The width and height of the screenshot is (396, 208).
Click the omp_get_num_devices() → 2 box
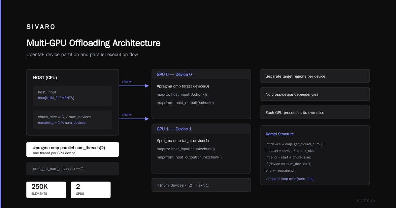(x=73, y=168)
